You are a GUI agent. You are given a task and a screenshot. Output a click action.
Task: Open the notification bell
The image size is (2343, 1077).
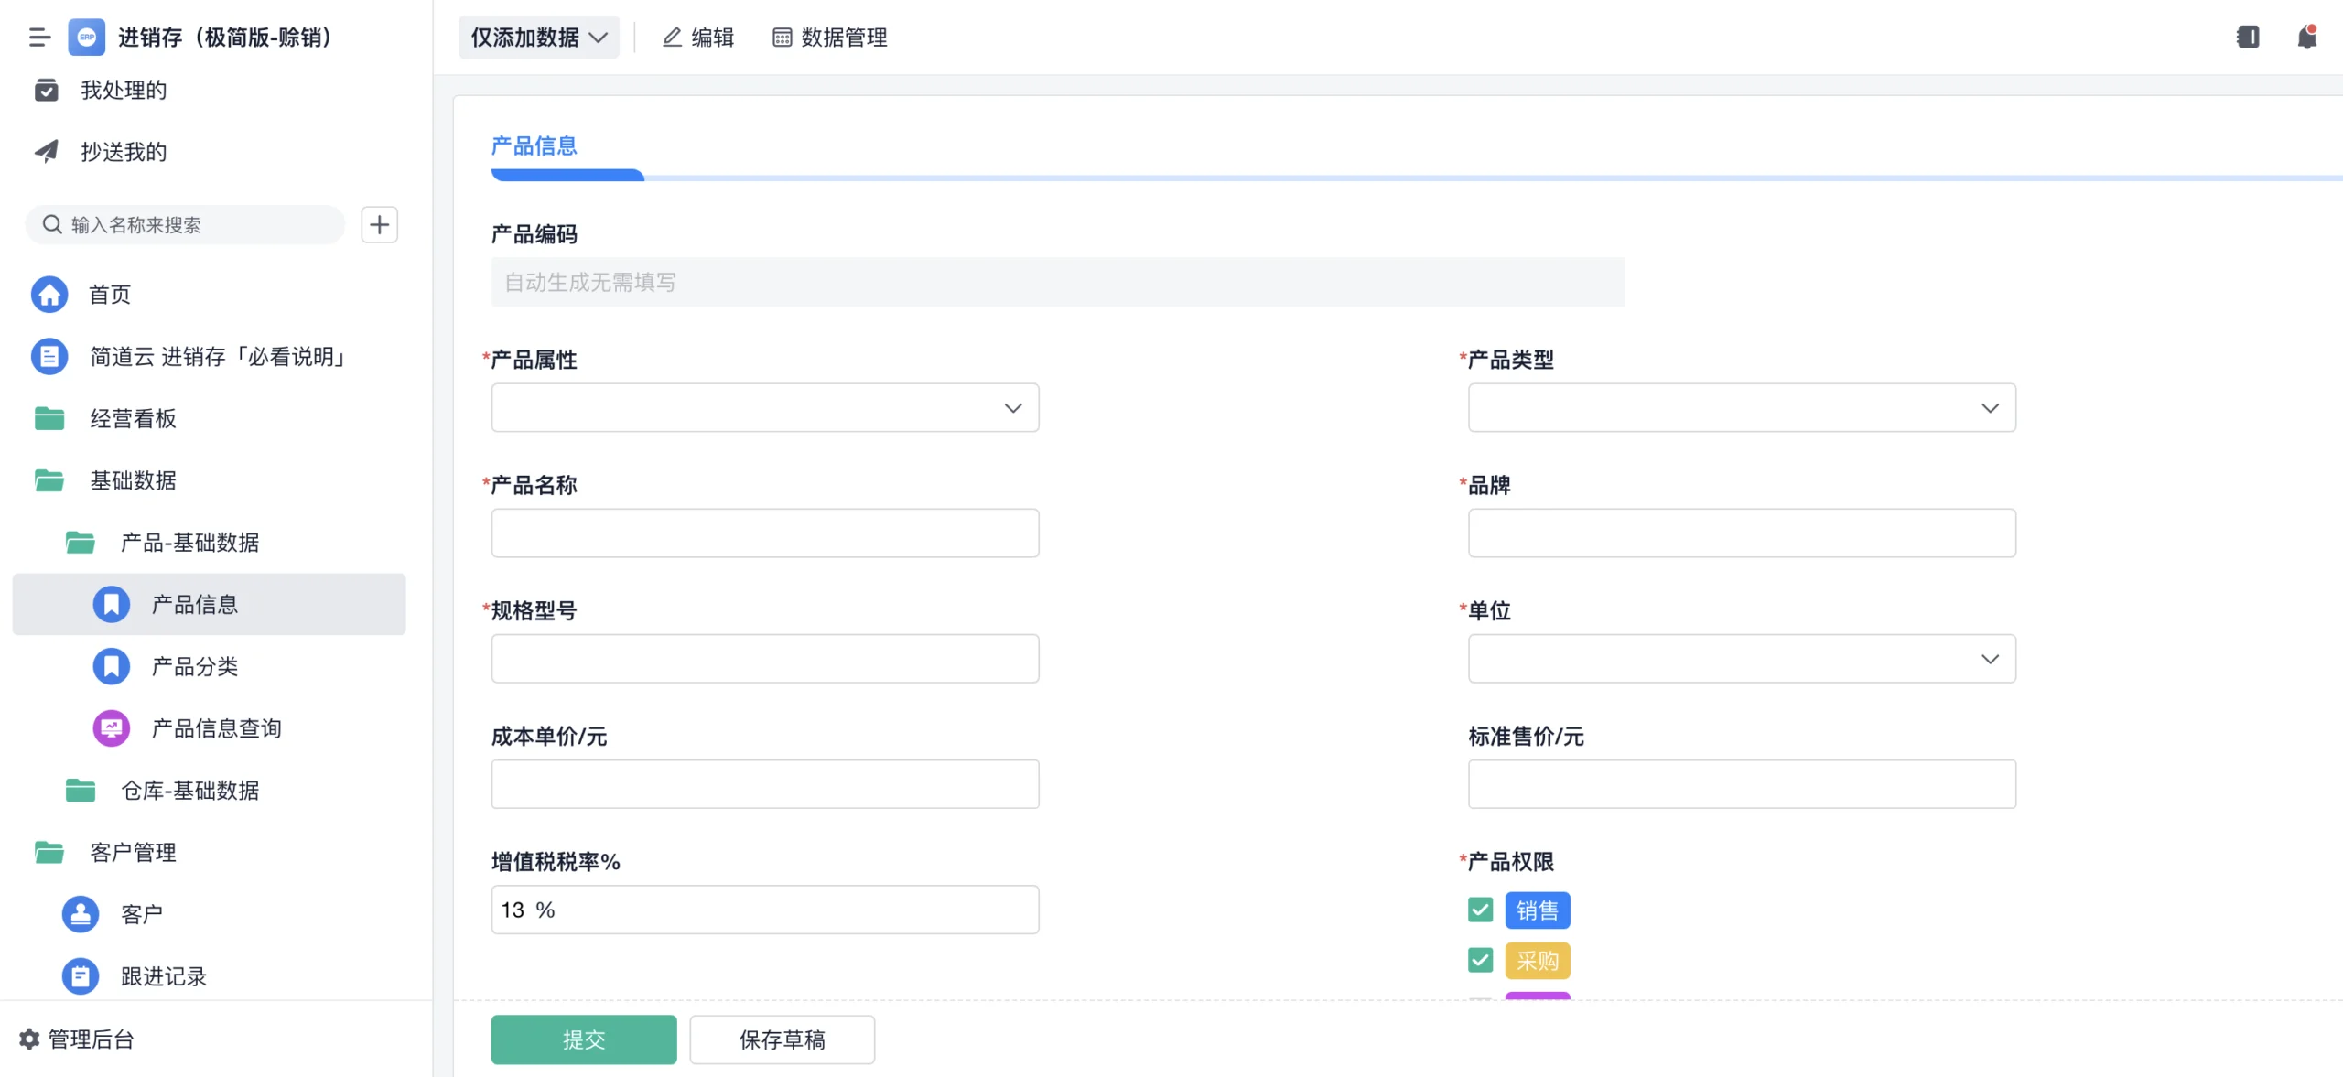2305,37
